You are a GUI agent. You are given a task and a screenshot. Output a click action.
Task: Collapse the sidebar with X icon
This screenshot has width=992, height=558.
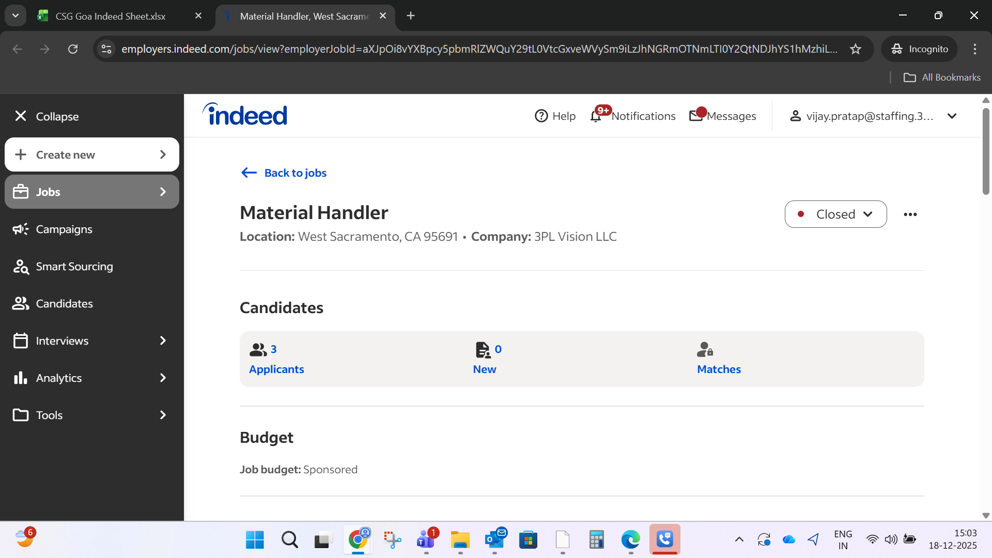(x=21, y=116)
